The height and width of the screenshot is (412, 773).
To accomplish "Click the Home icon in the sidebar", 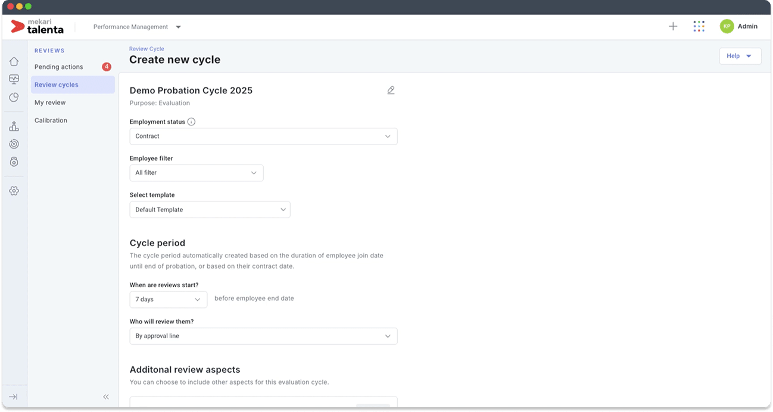I will [14, 61].
